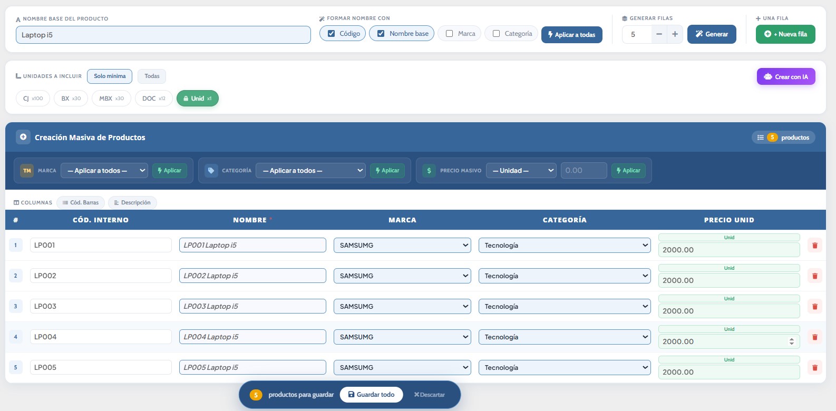The image size is (836, 411).
Task: Click the minus stepper in Generar Filas
Action: click(x=659, y=34)
